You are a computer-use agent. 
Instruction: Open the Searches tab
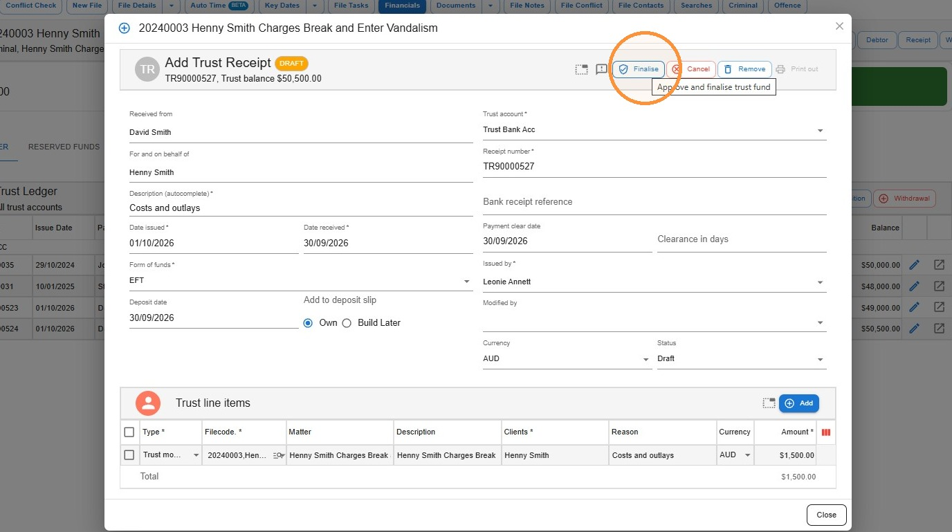[x=696, y=6]
